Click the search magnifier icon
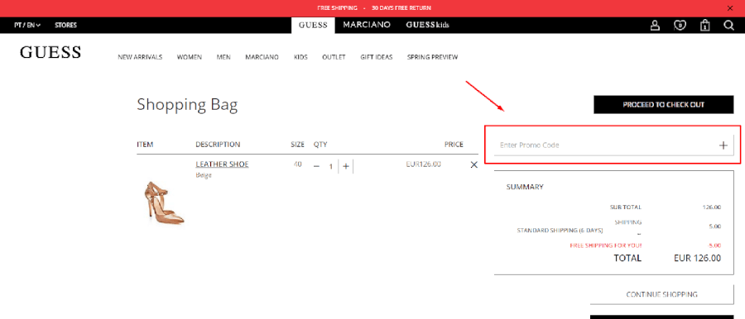The height and width of the screenshot is (319, 745). pos(728,25)
